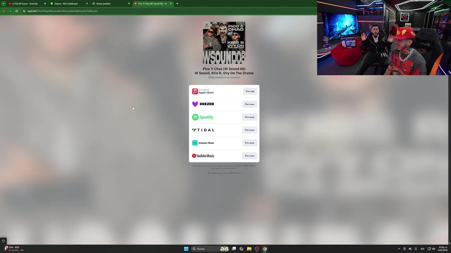Pre-add the release on Apple Music

(x=250, y=91)
